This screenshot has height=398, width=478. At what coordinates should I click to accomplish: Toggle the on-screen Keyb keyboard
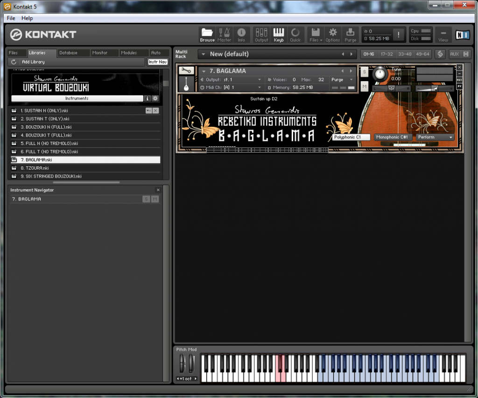(279, 34)
